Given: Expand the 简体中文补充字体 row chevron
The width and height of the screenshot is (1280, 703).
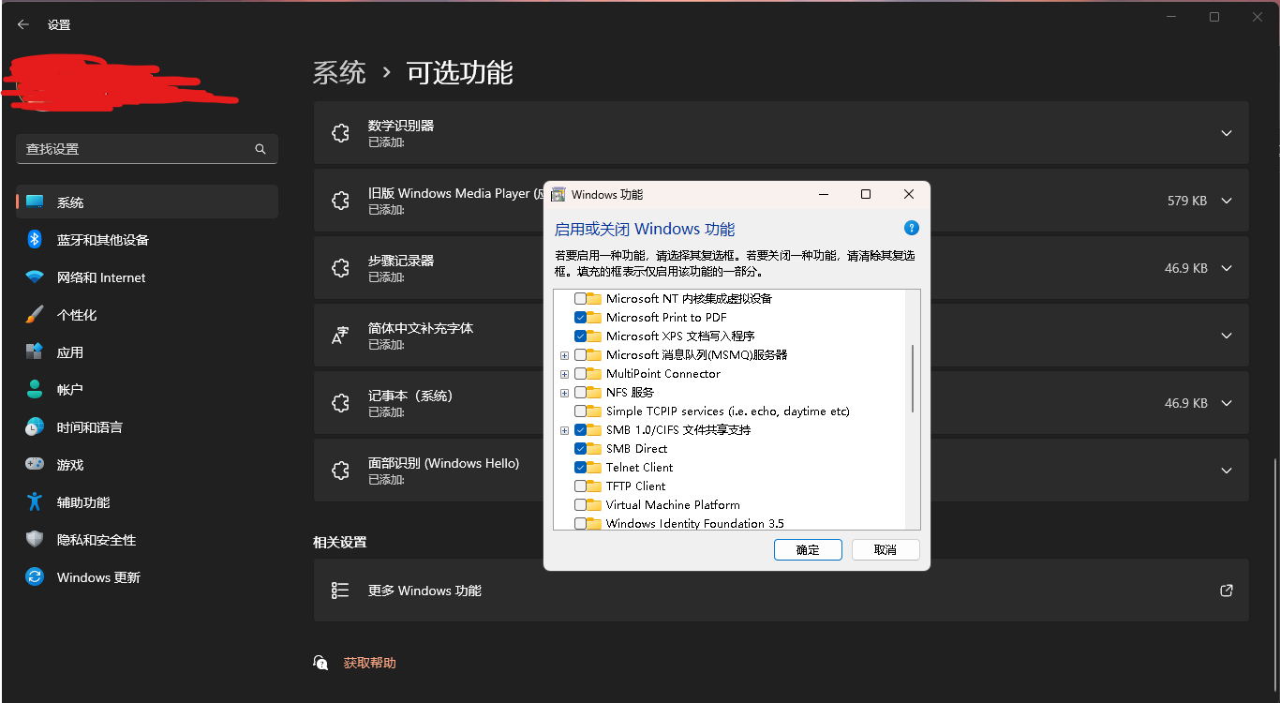Looking at the screenshot, I should (x=1227, y=336).
